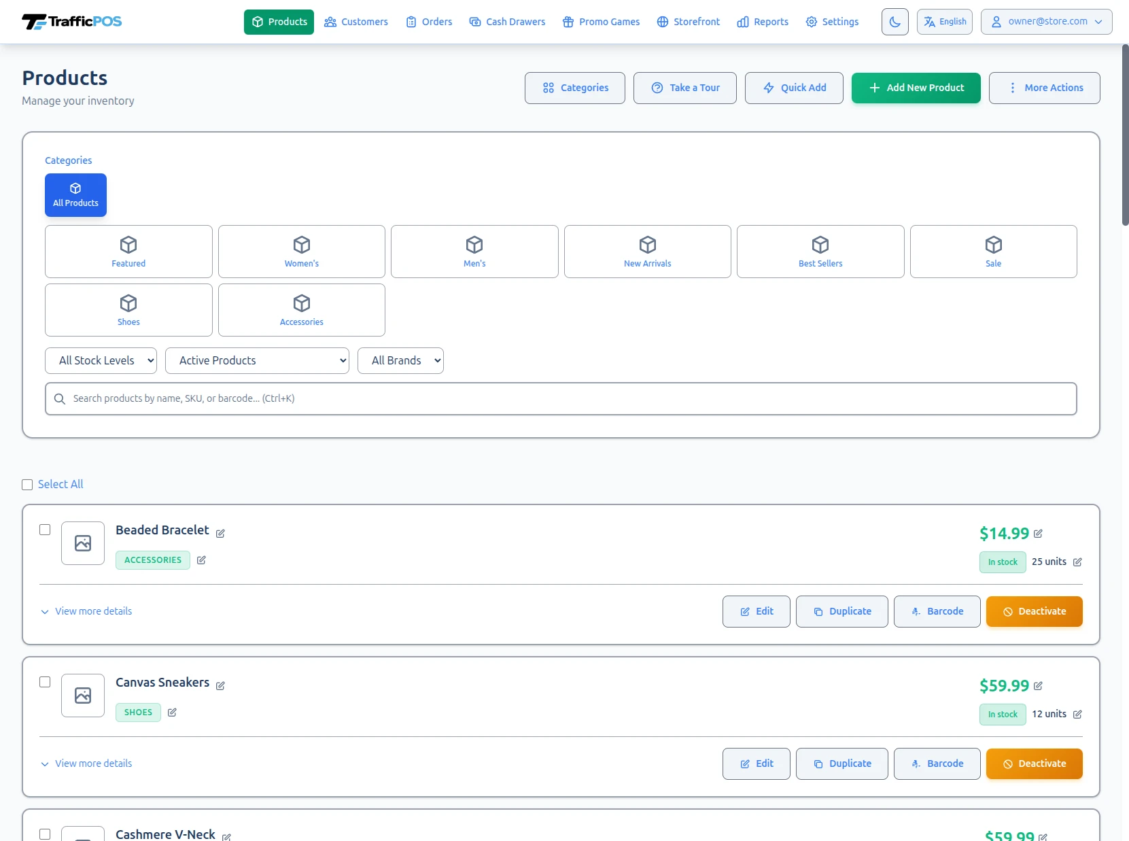1129x841 pixels.
Task: Edit the SHOES category pencil icon
Action: click(x=172, y=713)
